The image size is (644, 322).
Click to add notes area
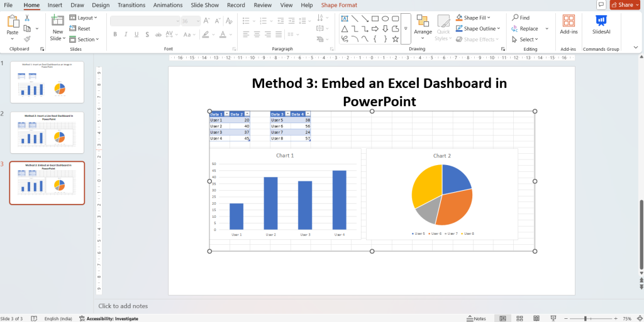123,306
